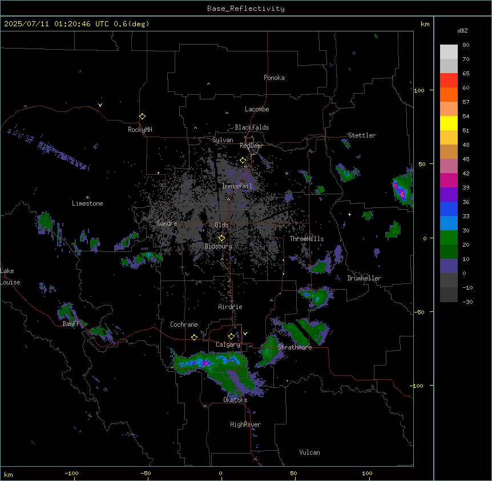Viewport: 492px width, 481px height.
Task: Click the Stettler city label
Action: [x=362, y=135]
